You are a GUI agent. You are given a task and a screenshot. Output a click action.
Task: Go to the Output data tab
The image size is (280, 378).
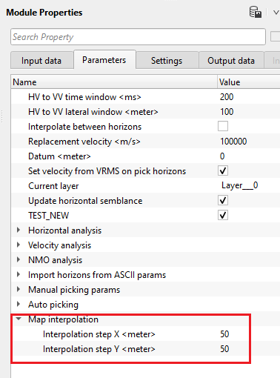[231, 61]
